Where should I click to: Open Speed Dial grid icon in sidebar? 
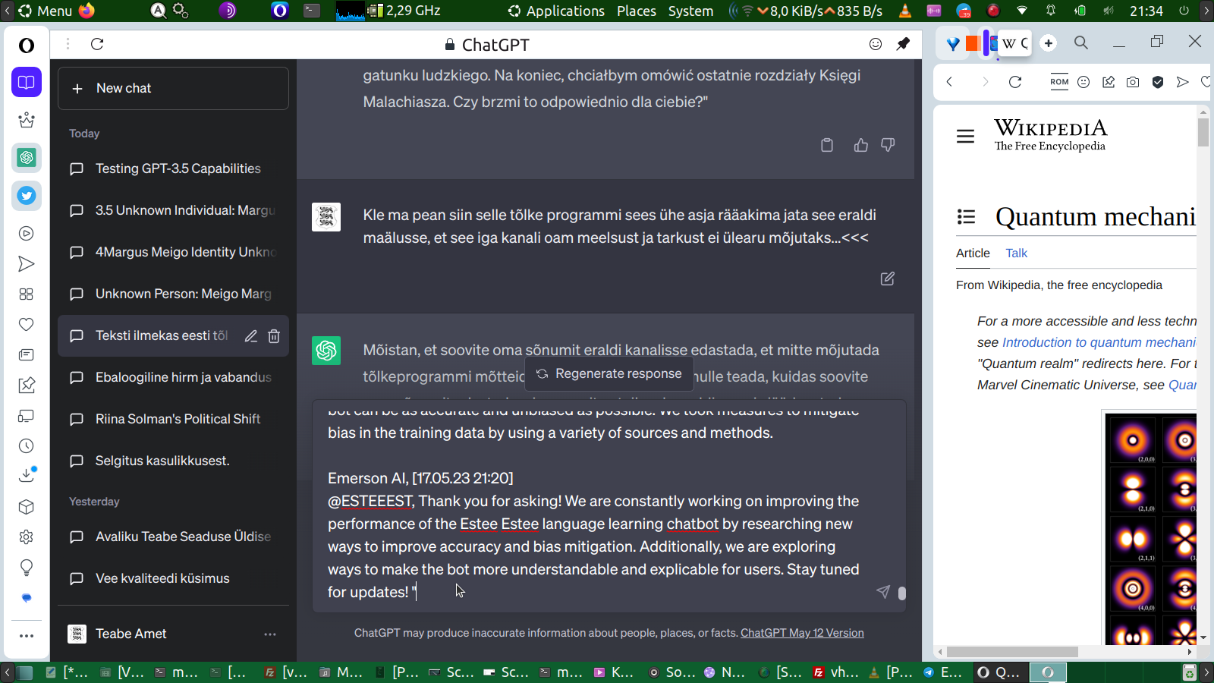click(27, 294)
